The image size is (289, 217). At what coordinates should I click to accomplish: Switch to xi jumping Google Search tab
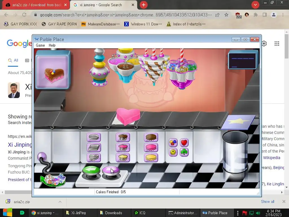pyautogui.click(x=101, y=5)
